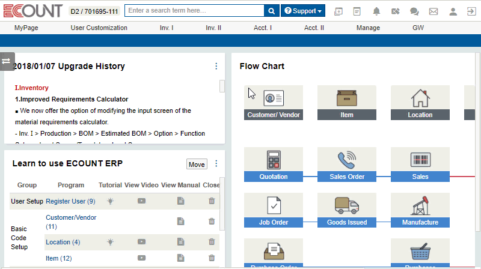The height and width of the screenshot is (269, 481).
Task: Open Item flow chart tile
Action: [347, 103]
